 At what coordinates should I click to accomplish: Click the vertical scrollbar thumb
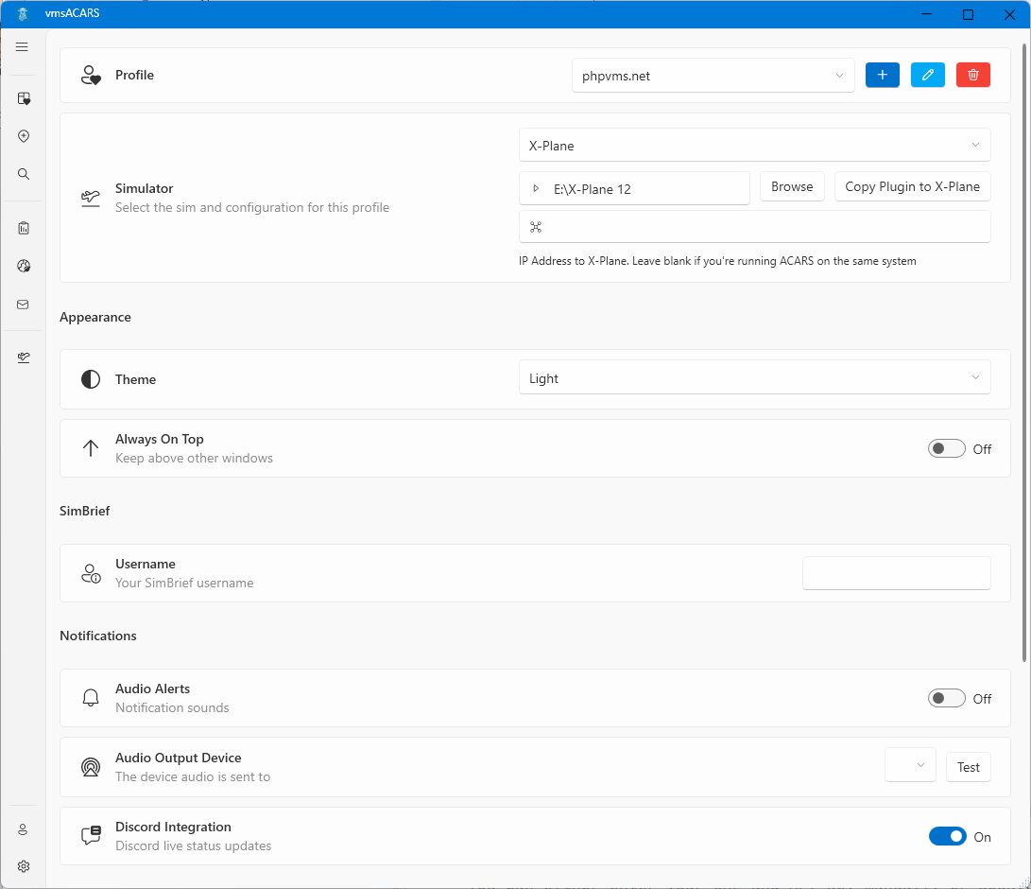1024,352
